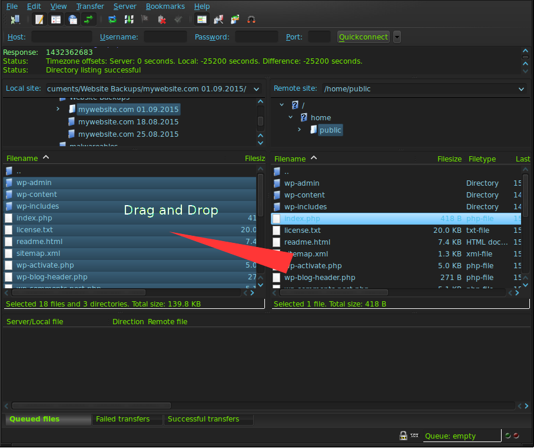Image resolution: width=534 pixels, height=448 pixels.
Task: Click into the Host input field
Action: pyautogui.click(x=61, y=37)
